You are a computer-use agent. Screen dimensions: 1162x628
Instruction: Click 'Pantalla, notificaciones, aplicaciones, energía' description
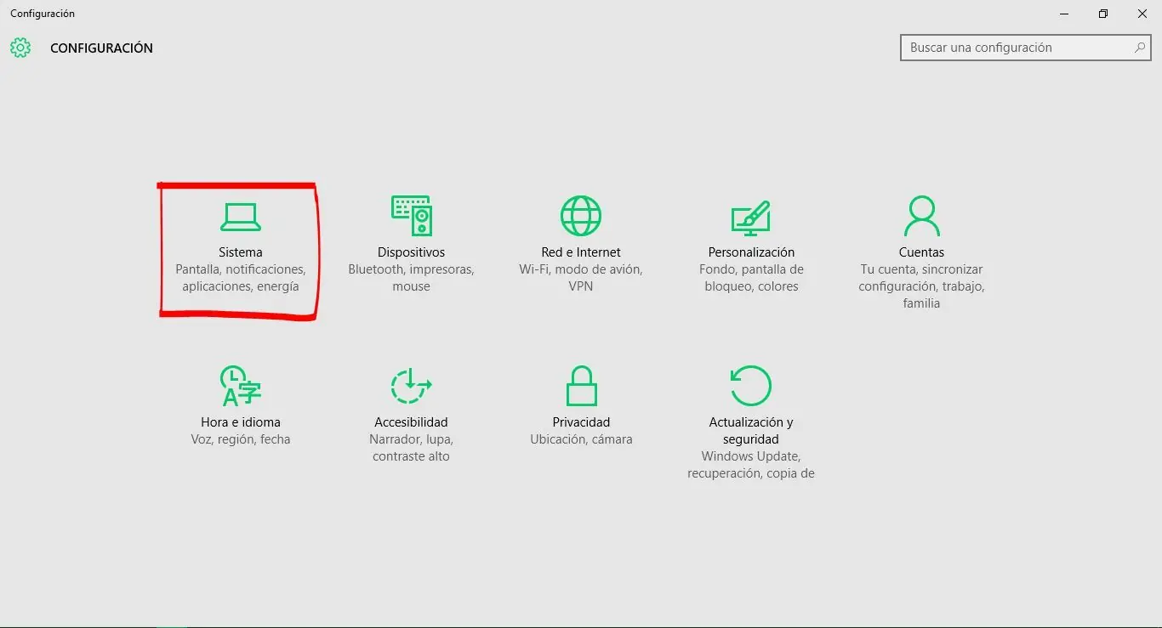click(241, 278)
